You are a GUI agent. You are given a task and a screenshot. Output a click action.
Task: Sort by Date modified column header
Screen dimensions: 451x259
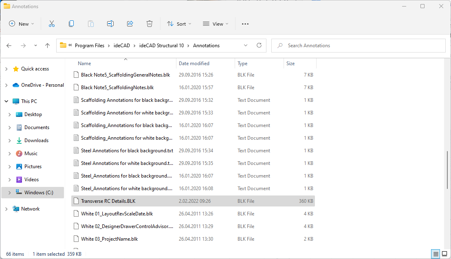pos(194,64)
